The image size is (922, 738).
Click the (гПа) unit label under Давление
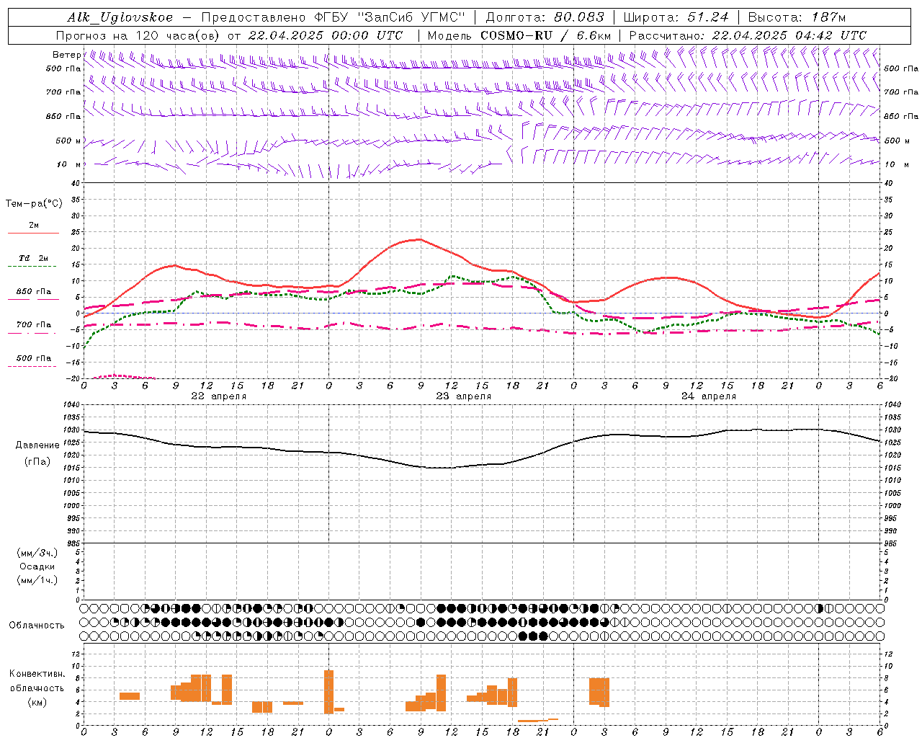pyautogui.click(x=37, y=462)
